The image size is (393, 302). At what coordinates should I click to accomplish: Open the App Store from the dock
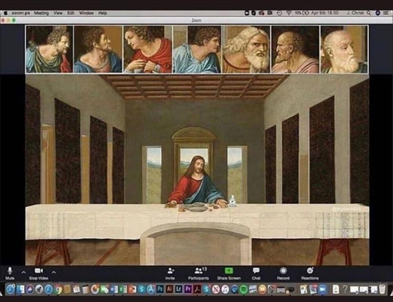151,289
